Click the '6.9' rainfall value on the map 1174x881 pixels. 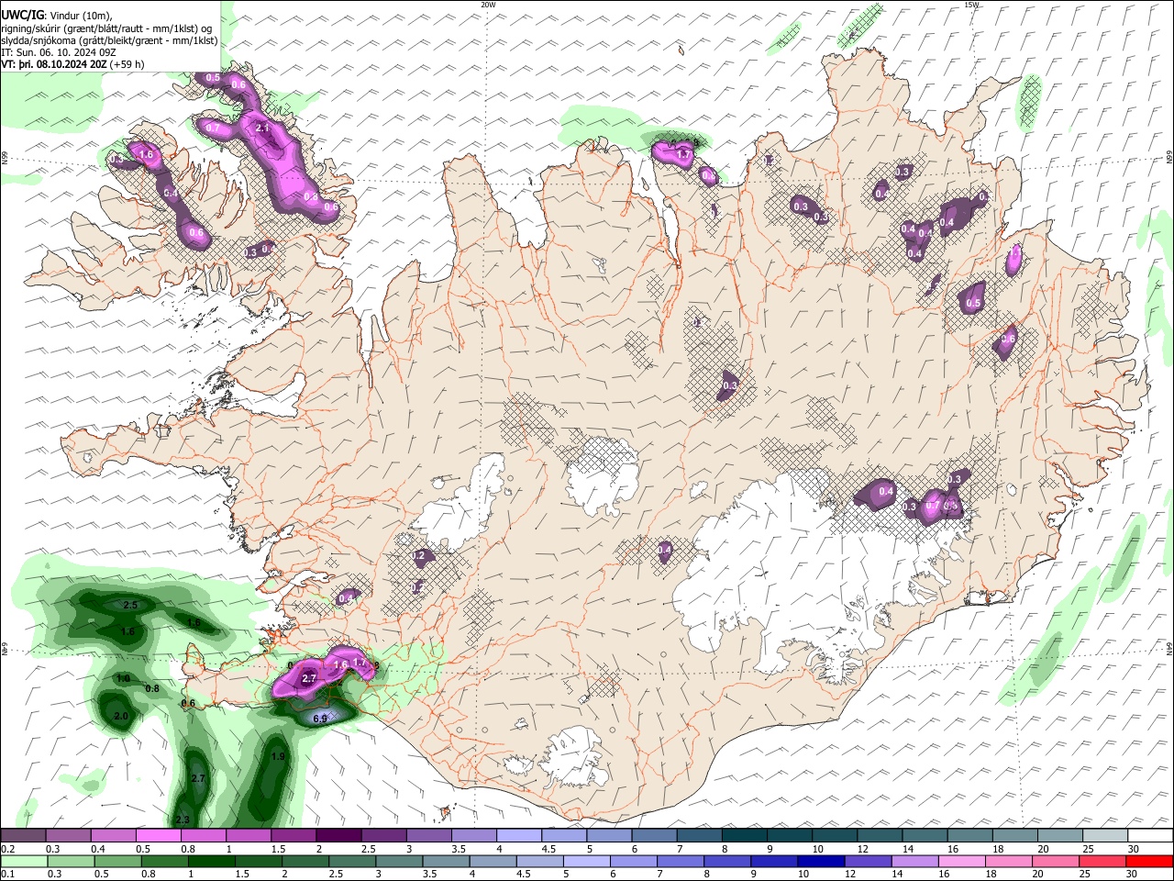click(x=320, y=719)
